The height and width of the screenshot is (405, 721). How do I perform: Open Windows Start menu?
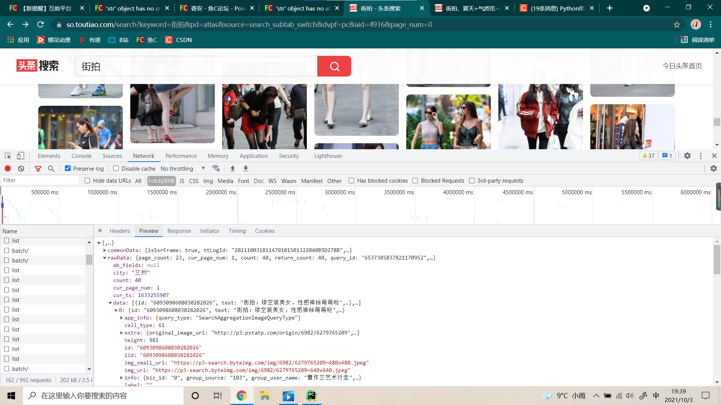coord(11,396)
